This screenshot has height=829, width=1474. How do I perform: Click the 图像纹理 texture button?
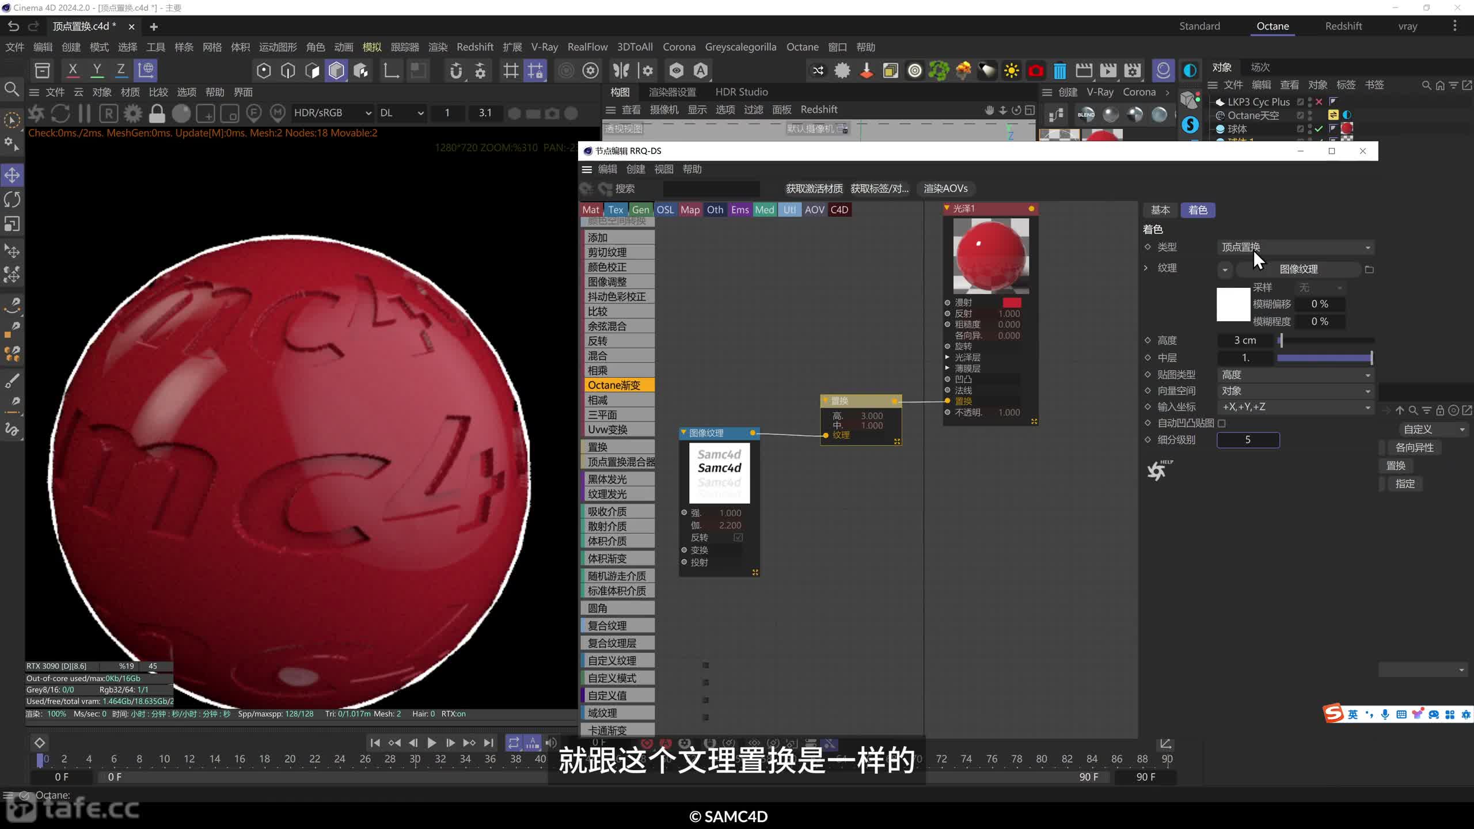tap(1298, 269)
